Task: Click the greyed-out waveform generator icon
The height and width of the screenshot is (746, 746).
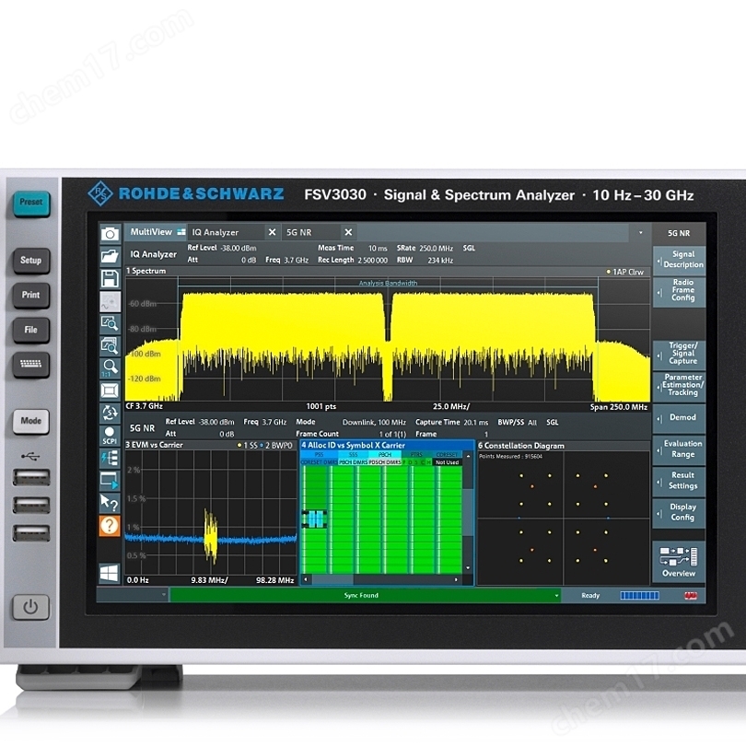Action: (110, 302)
